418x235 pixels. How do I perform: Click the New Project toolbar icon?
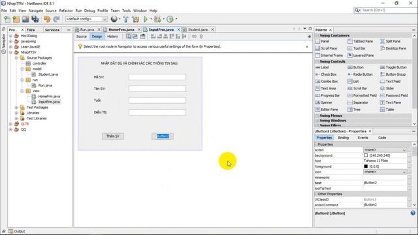tap(16, 19)
